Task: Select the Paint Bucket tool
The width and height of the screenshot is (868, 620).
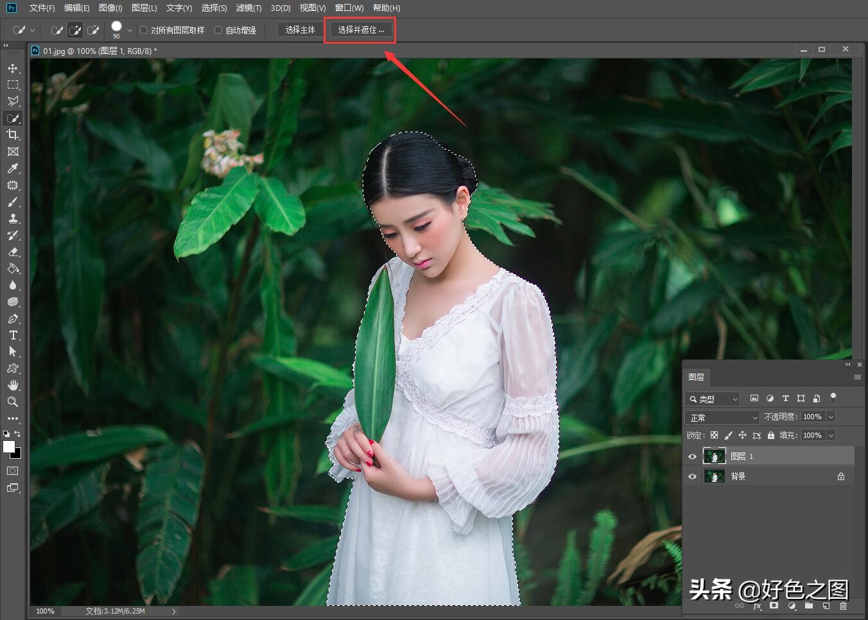Action: point(13,268)
